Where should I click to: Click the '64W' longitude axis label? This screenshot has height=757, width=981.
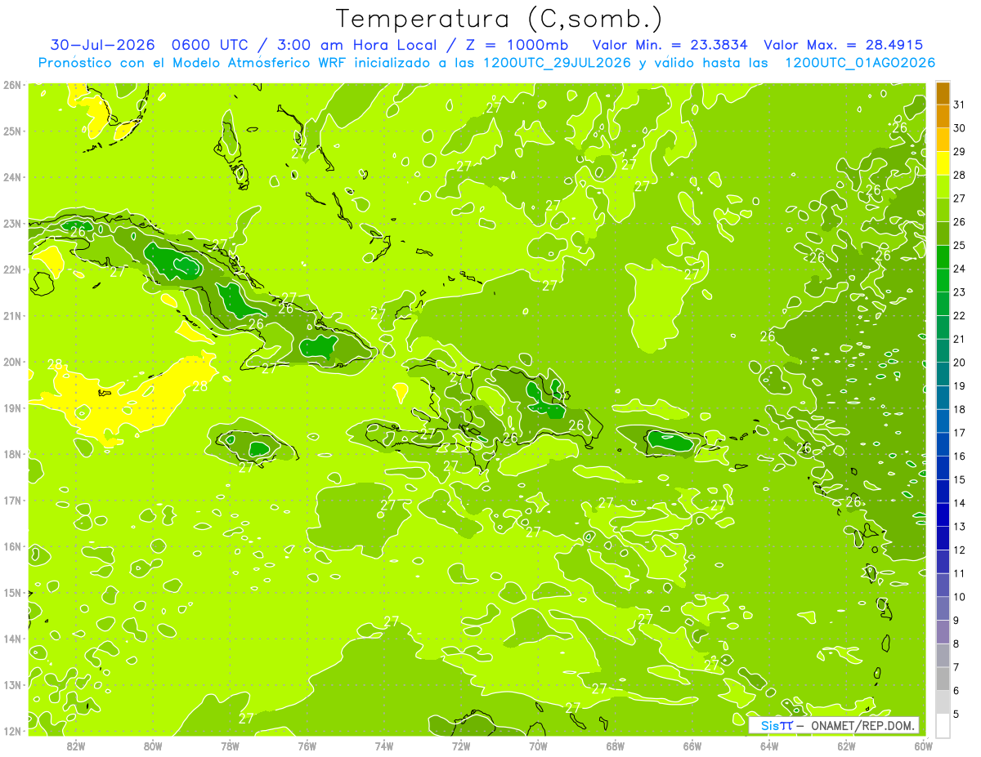(768, 746)
